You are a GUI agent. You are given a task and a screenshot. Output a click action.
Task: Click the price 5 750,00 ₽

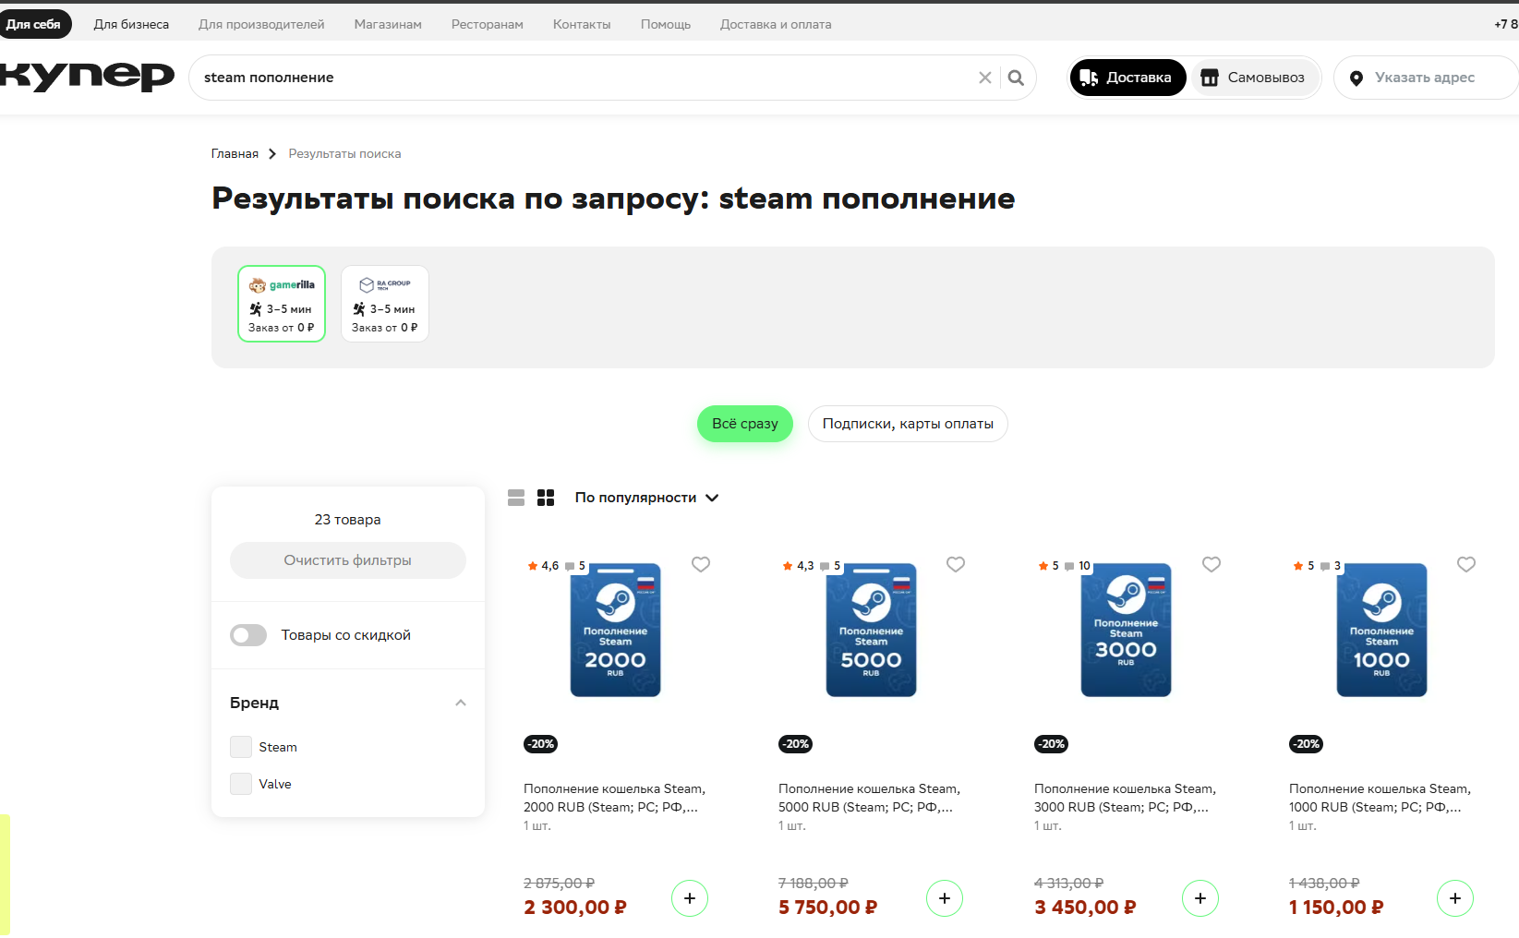coord(828,908)
